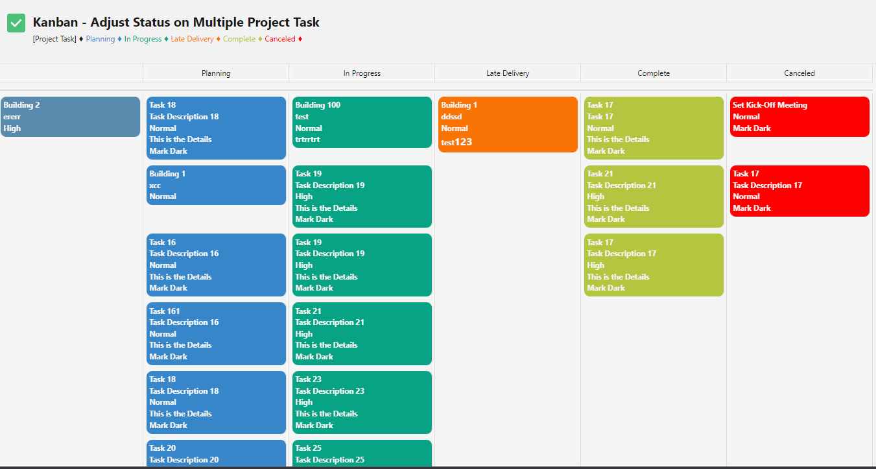Image resolution: width=876 pixels, height=469 pixels.
Task: Select the Building 2 card
Action: pos(70,117)
